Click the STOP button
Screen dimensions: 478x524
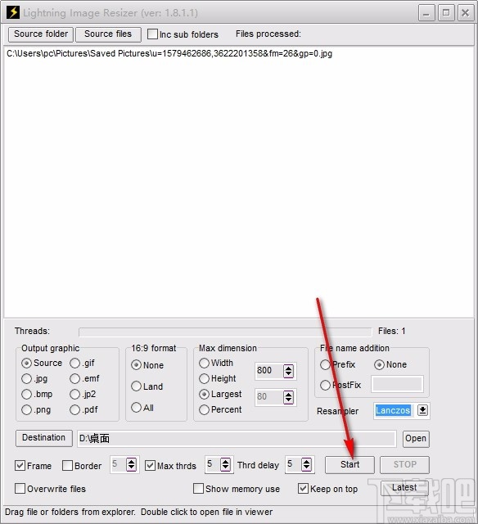tap(404, 465)
